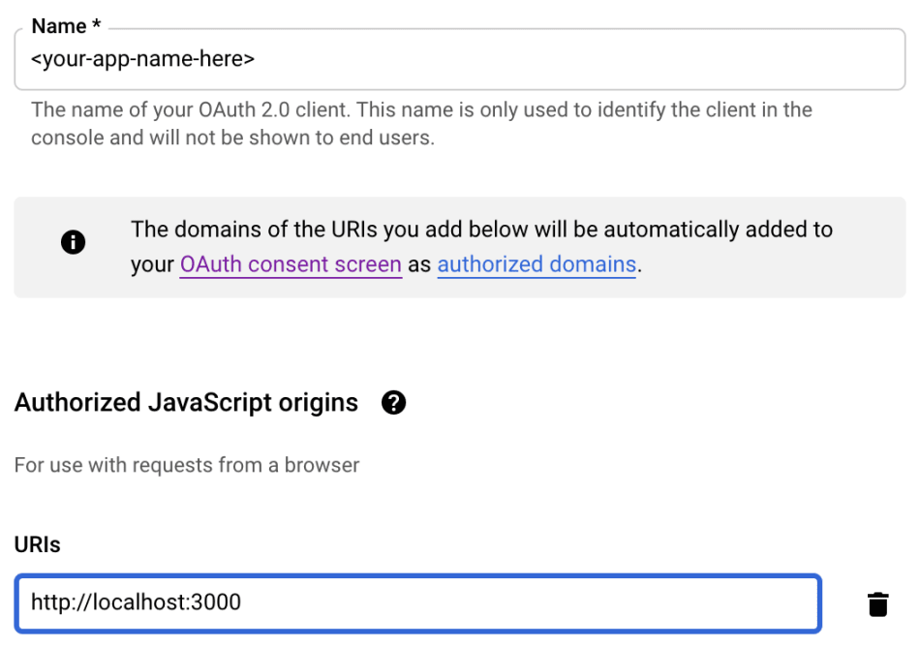Delete the localhost:3000 URI with trash icon
The image size is (920, 648).
click(877, 604)
